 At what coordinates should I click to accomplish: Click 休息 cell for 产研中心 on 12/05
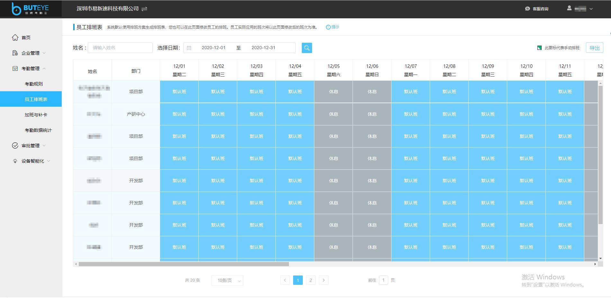[x=334, y=114]
